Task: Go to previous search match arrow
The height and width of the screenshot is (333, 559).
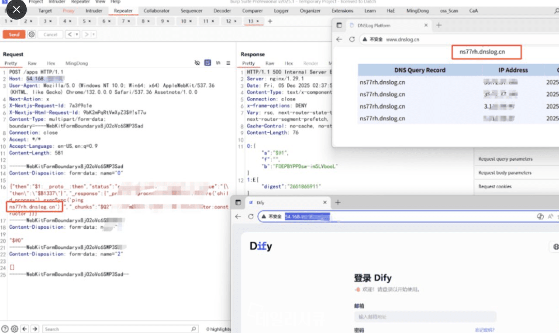Action: tap(24, 329)
